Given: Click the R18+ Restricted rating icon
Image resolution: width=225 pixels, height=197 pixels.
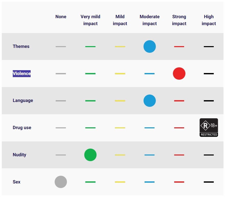Looking at the screenshot, I should (x=209, y=128).
